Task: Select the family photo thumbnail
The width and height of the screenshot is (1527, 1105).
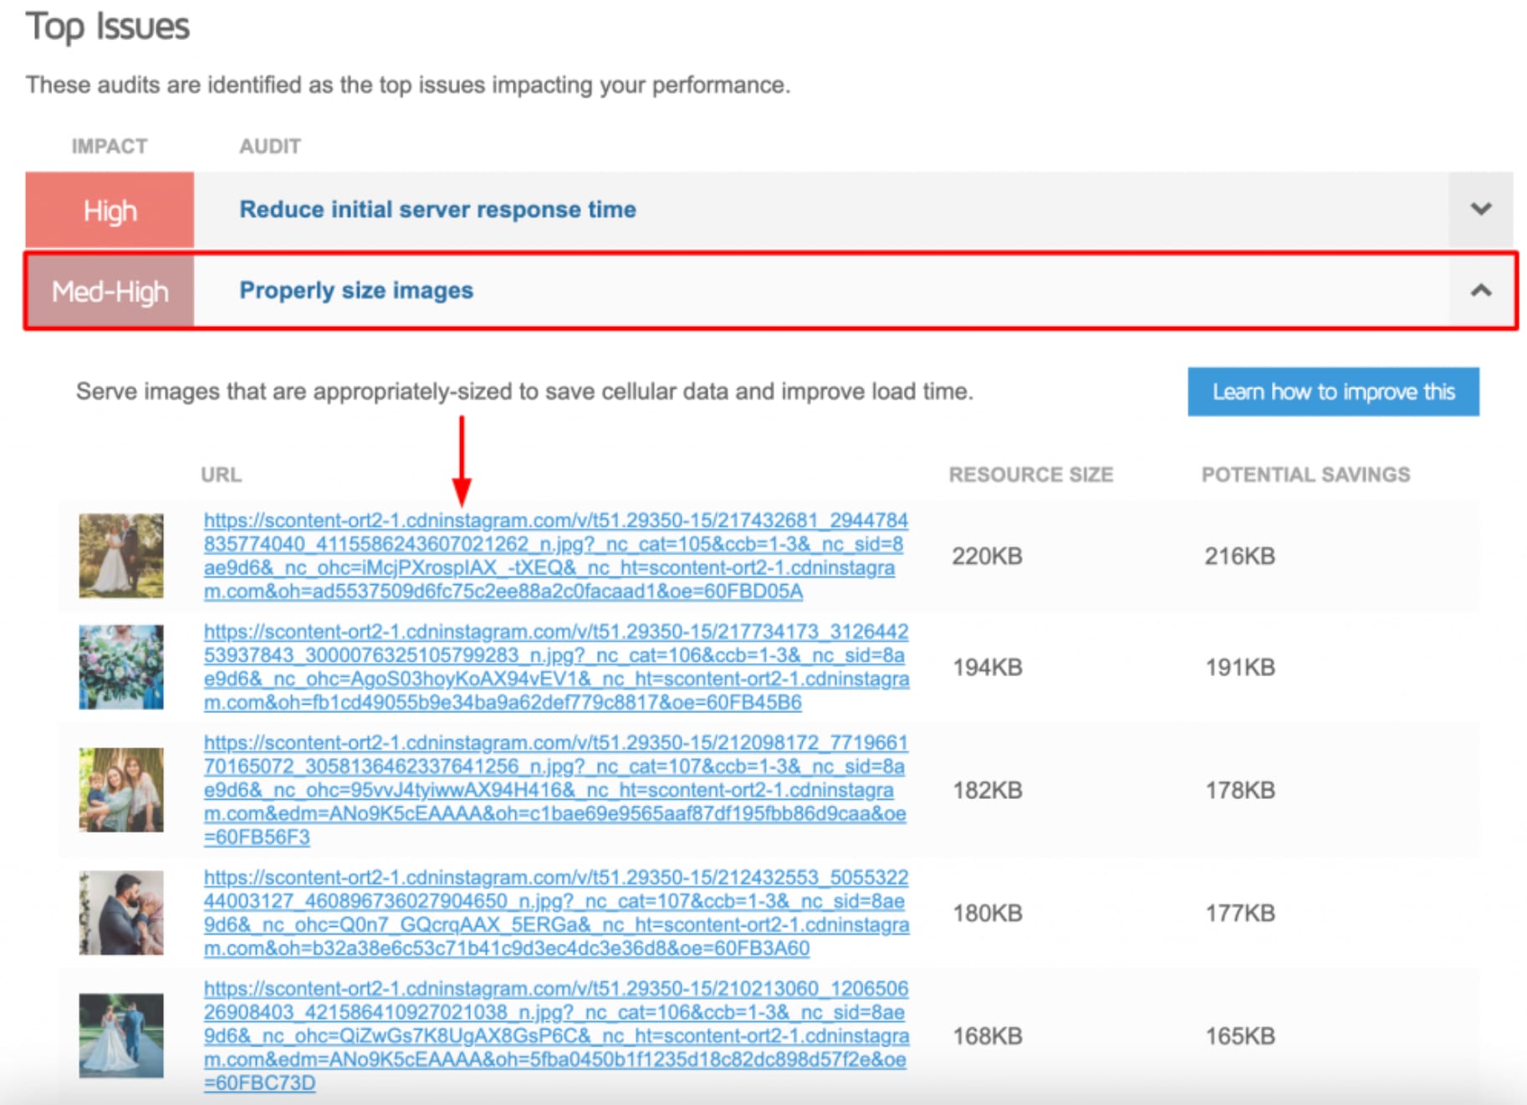Action: (x=120, y=789)
